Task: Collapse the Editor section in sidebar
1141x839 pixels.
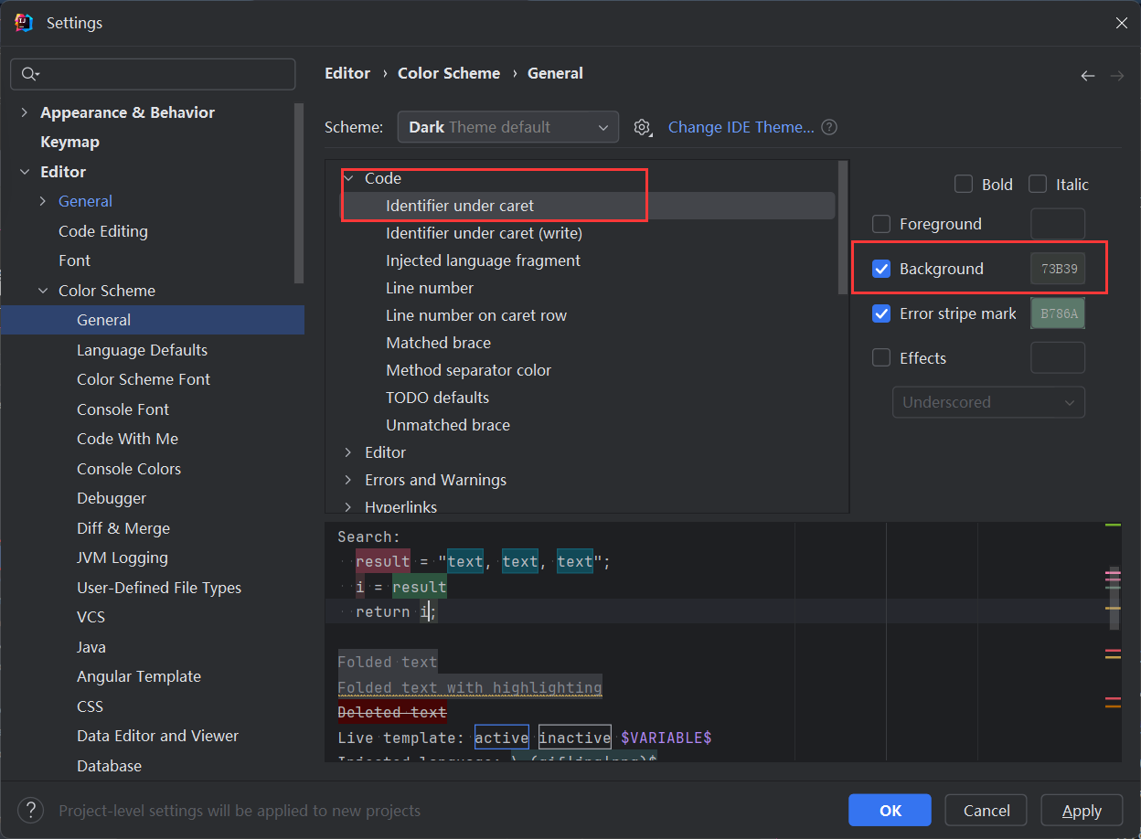Action: (x=25, y=172)
